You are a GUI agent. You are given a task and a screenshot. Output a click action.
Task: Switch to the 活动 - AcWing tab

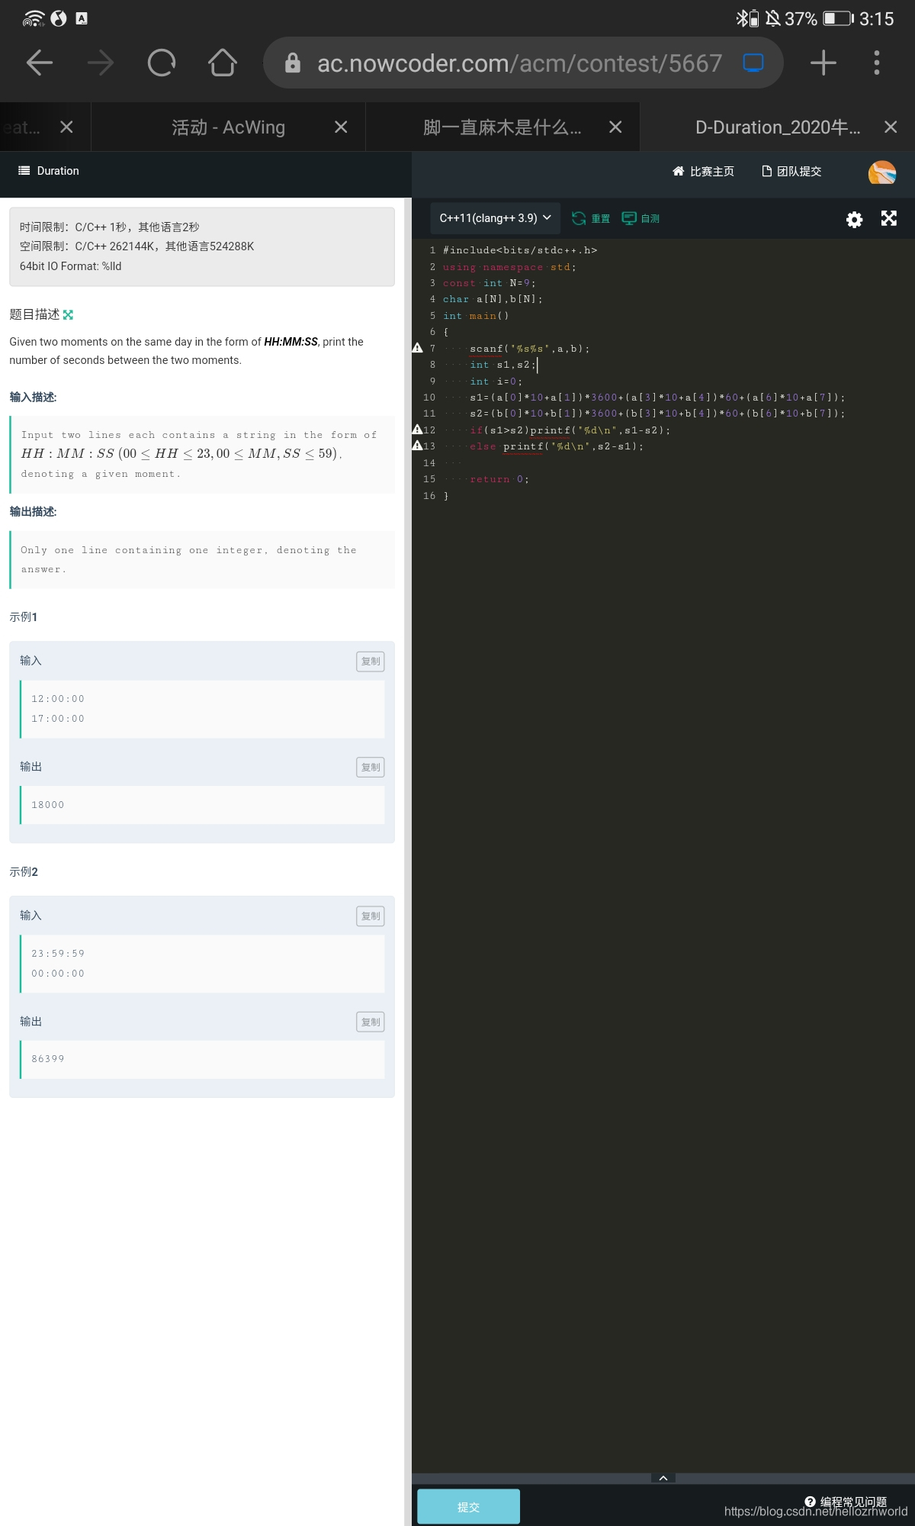click(228, 127)
